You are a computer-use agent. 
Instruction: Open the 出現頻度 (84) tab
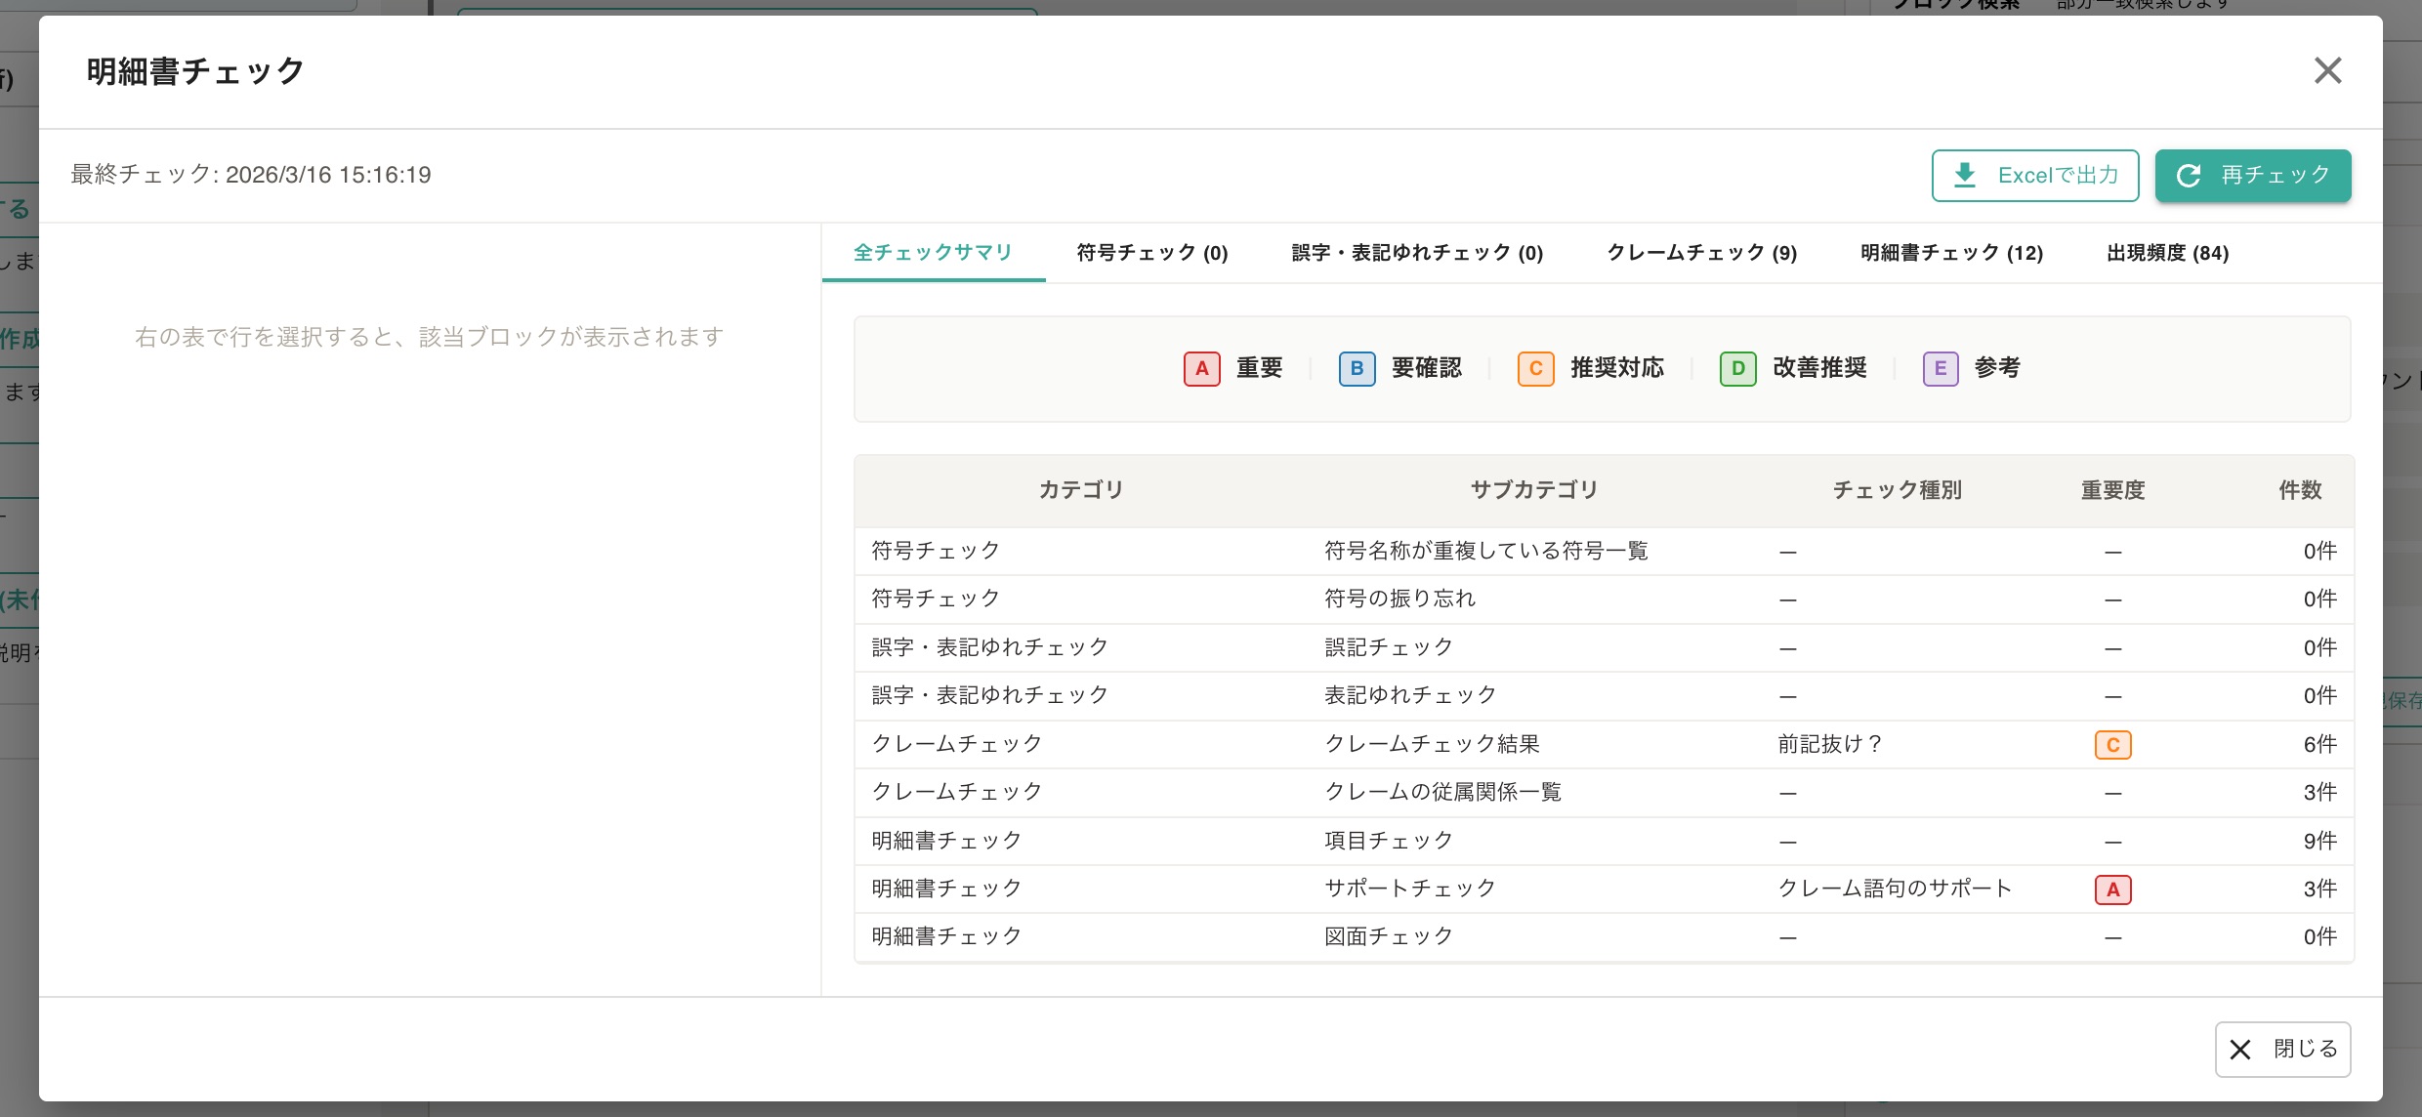coord(2167,253)
